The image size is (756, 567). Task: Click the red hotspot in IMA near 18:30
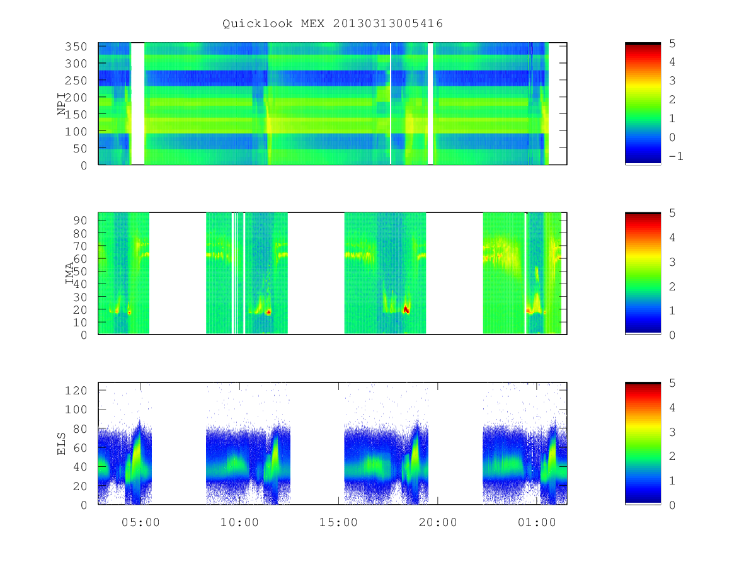406,309
